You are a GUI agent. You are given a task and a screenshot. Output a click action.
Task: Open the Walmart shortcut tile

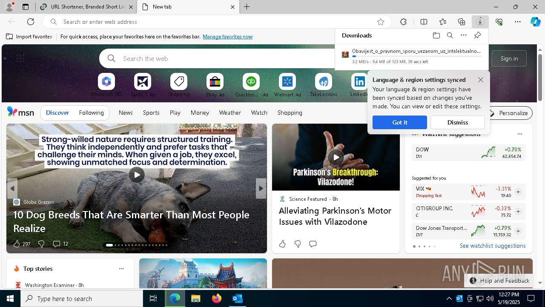coord(287,85)
